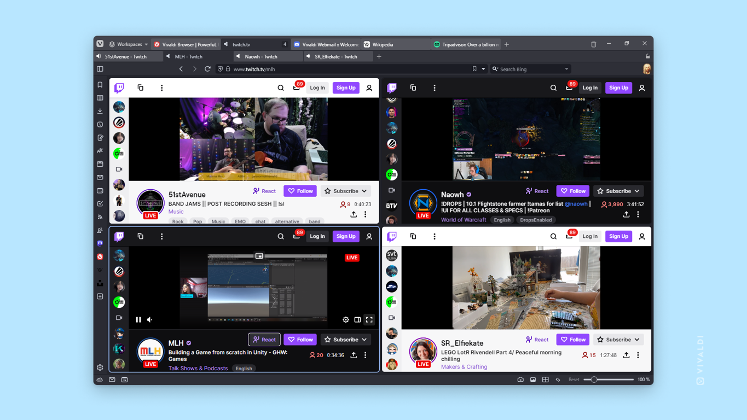Select the SR_Elfiekate - Twitch sub-tab
The image size is (747, 420).
pos(338,56)
